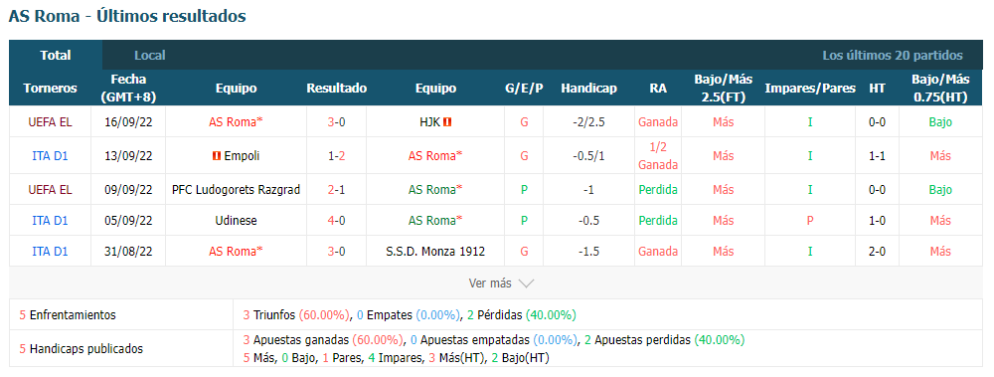
Task: Click the S.S.D. Monza 1912 team name
Action: (435, 252)
